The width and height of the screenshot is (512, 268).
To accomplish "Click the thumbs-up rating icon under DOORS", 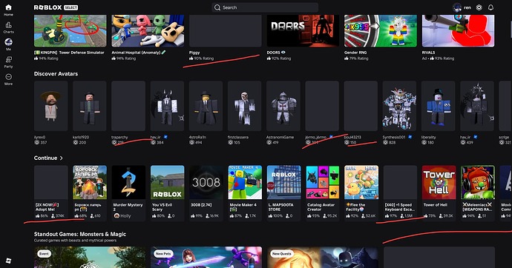I will (269, 58).
